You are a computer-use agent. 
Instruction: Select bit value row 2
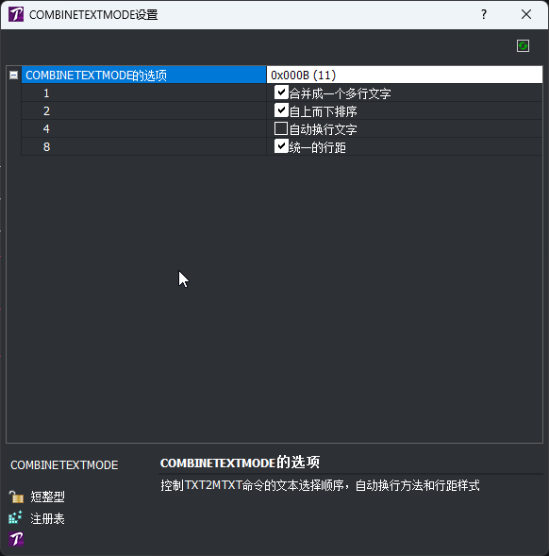[144, 110]
